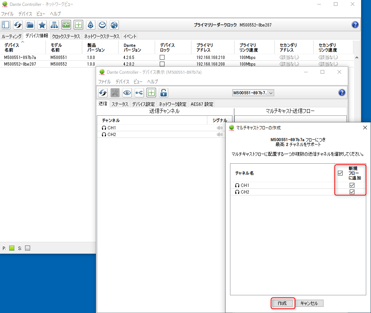Click the green plus icon in the network view toolbar

tap(78, 25)
